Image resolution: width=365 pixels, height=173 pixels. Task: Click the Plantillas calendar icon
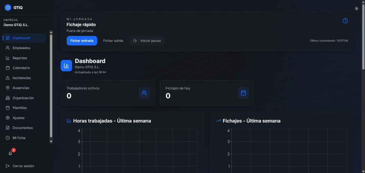click(8, 108)
